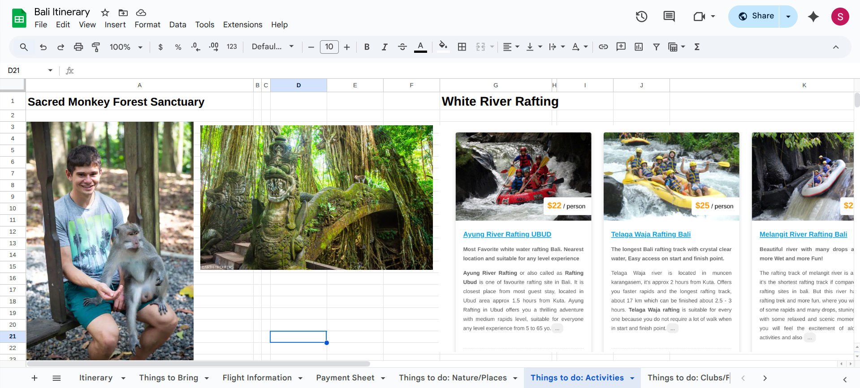Follow the Melangit River Rafting Bali link

[803, 234]
